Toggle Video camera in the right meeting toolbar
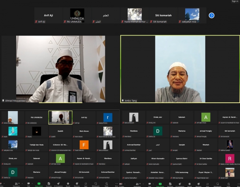Image resolution: width=240 pixels, height=187 pixels. click(x=121, y=184)
